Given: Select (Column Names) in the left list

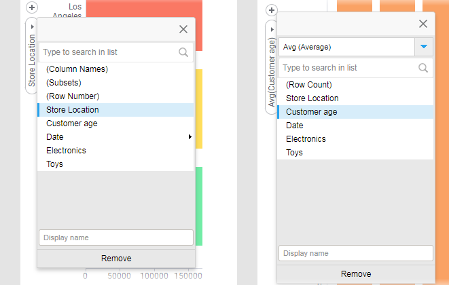Looking at the screenshot, I should [x=77, y=69].
